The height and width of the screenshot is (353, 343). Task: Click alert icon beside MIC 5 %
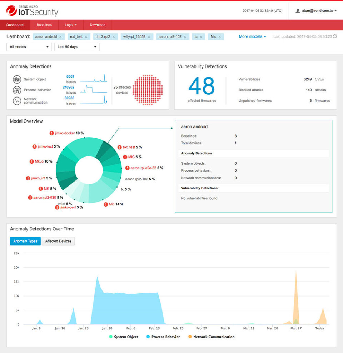(125, 157)
